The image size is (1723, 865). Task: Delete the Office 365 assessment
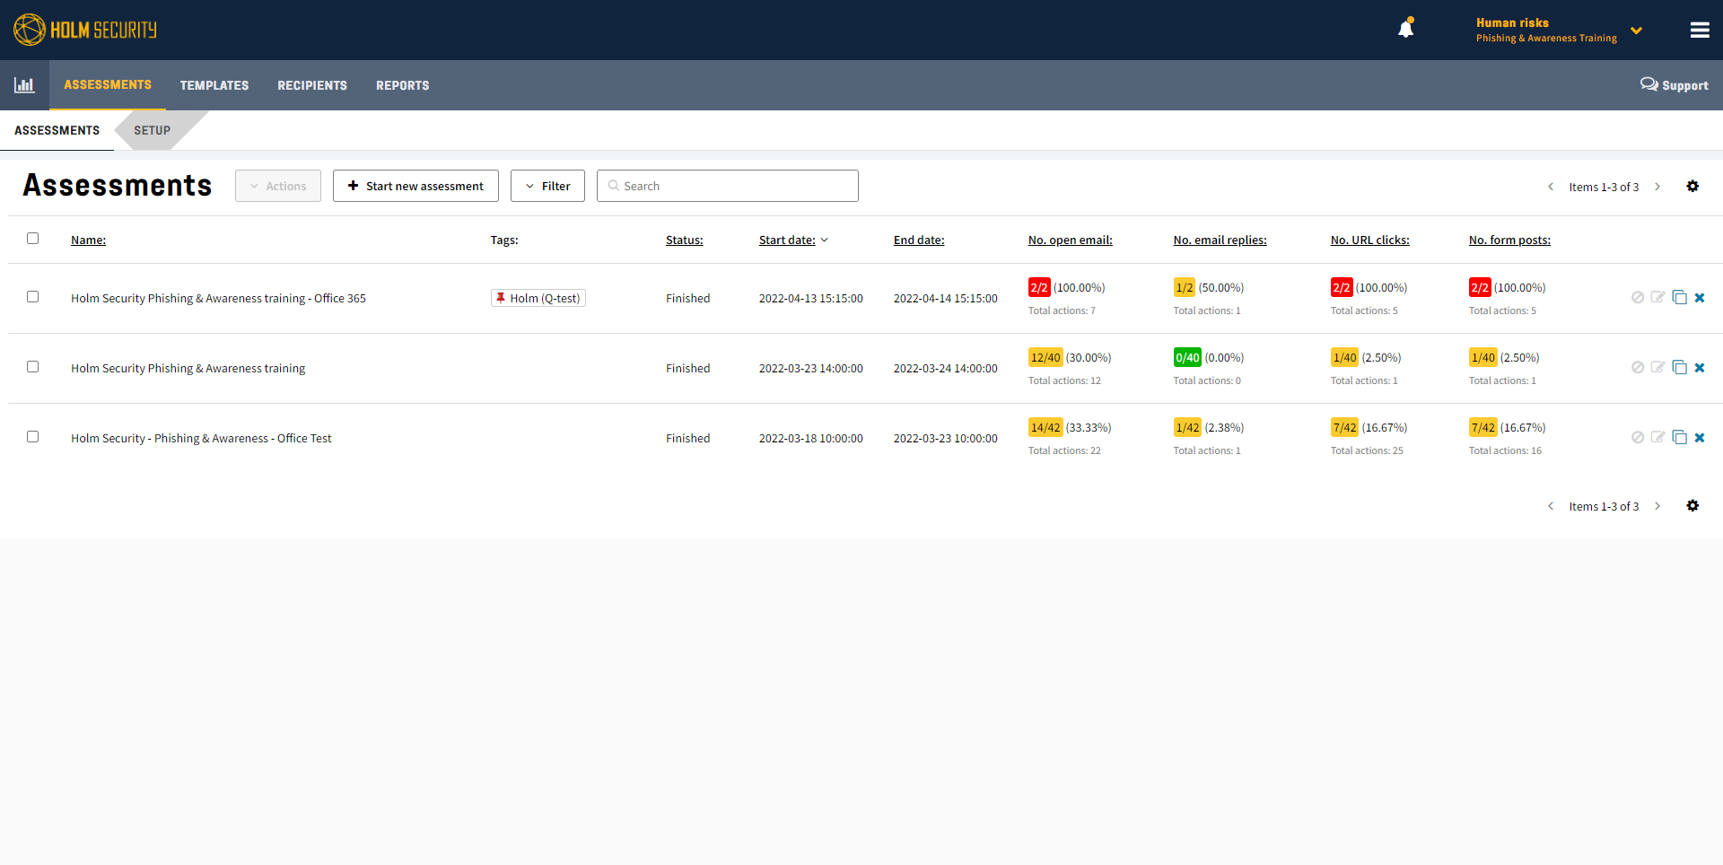1700,298
